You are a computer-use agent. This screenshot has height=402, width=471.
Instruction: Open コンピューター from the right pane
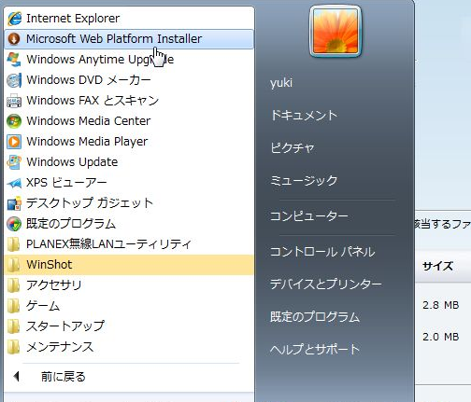pyautogui.click(x=309, y=215)
